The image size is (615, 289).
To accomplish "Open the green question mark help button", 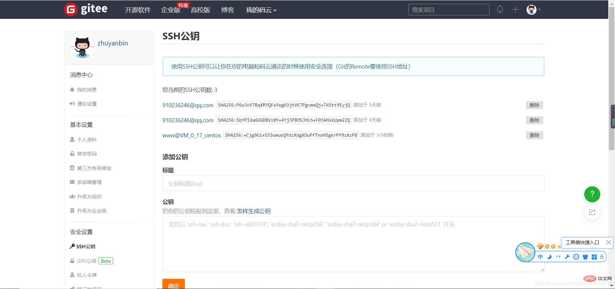I will pos(592,194).
